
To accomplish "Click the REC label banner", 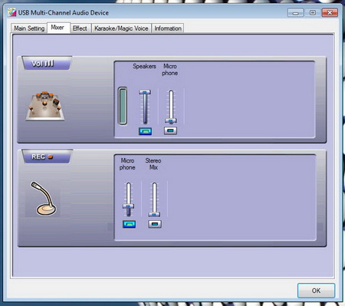I will coord(48,156).
